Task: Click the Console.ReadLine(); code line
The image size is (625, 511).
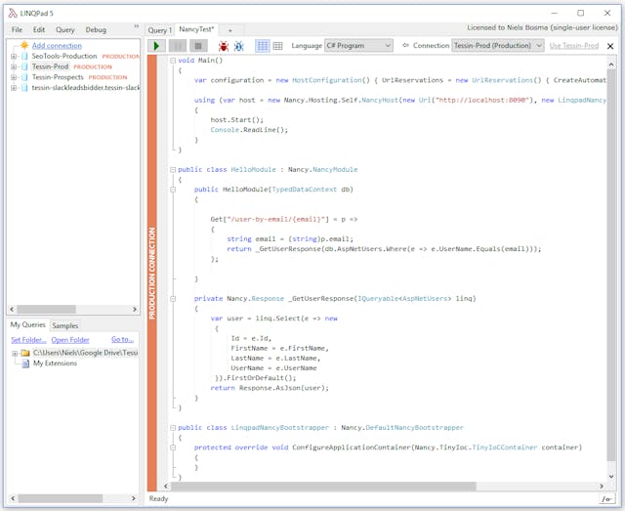Action: tap(249, 130)
